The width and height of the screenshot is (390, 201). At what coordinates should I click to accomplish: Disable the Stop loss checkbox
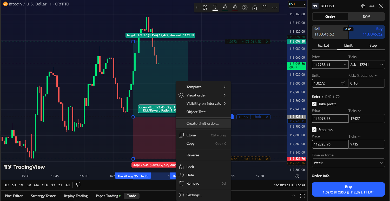(314, 130)
